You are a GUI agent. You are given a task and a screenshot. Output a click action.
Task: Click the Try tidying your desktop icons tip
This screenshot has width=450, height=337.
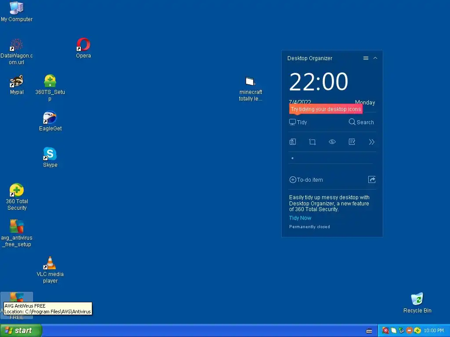point(326,109)
